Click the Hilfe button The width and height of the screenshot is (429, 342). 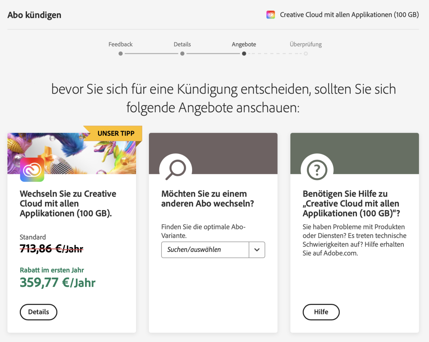click(x=321, y=312)
